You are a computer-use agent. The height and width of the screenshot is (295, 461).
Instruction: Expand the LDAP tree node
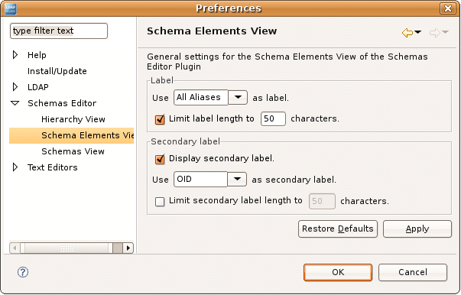point(15,87)
